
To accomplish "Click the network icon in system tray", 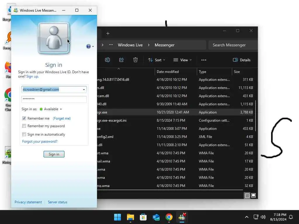I will 256,217.
